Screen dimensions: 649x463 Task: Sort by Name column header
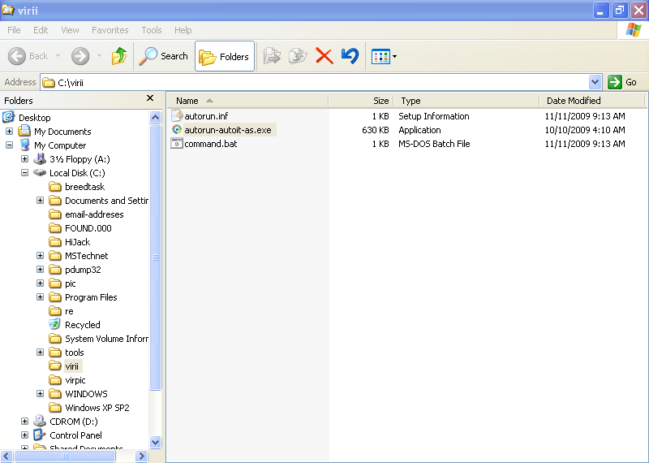point(247,101)
